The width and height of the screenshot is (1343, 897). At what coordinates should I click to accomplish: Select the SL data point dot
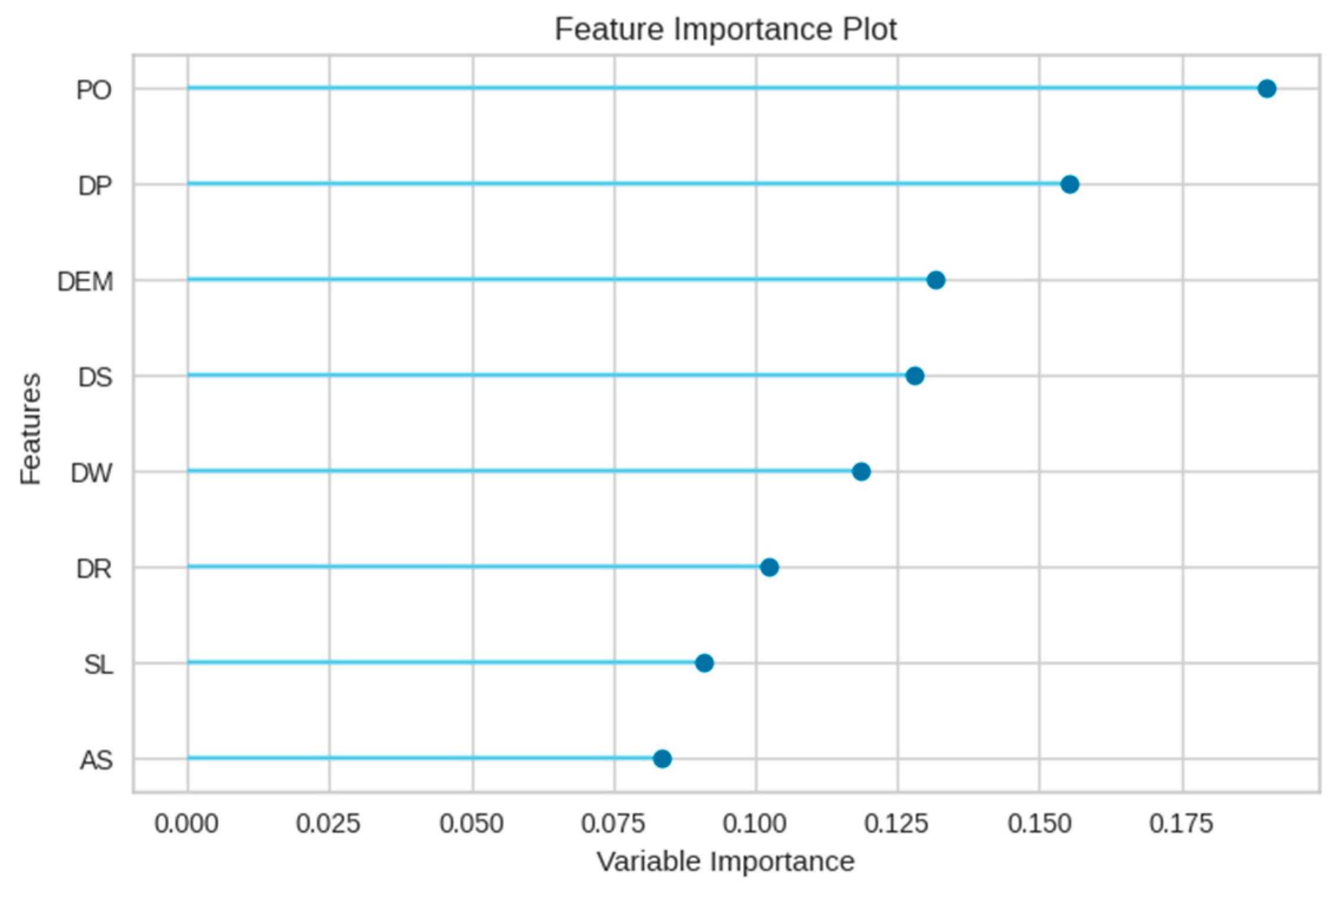[704, 663]
